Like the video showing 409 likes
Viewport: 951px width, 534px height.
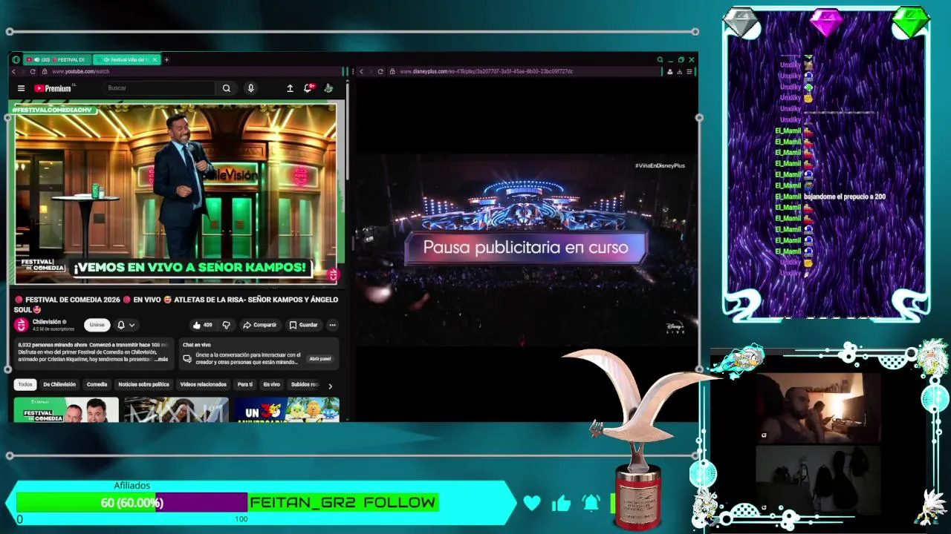202,325
